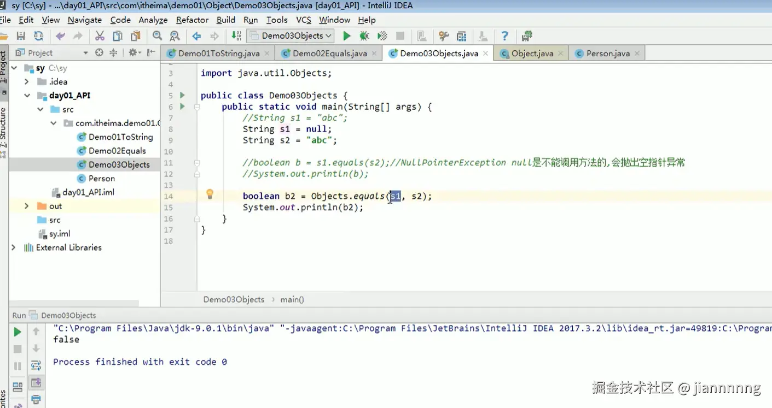This screenshot has height=408, width=772.
Task: Run Demo03Objects with the toolbar green arrow
Action: click(x=346, y=36)
